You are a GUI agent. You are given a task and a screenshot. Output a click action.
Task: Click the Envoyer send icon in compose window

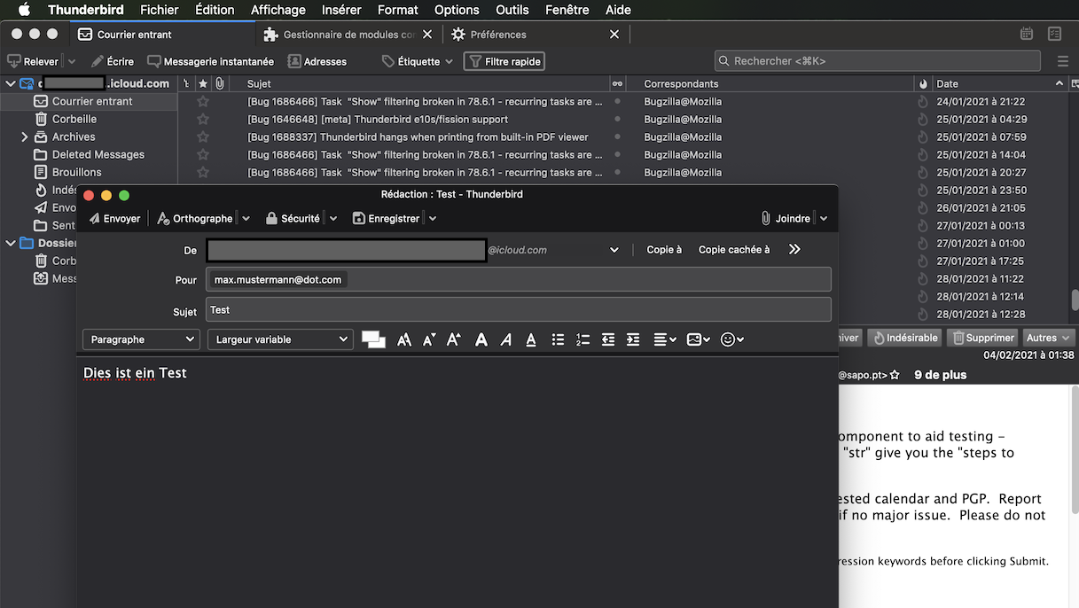[95, 219]
